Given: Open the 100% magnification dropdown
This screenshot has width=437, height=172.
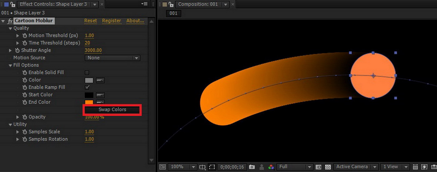Looking at the screenshot, I should tap(183, 167).
